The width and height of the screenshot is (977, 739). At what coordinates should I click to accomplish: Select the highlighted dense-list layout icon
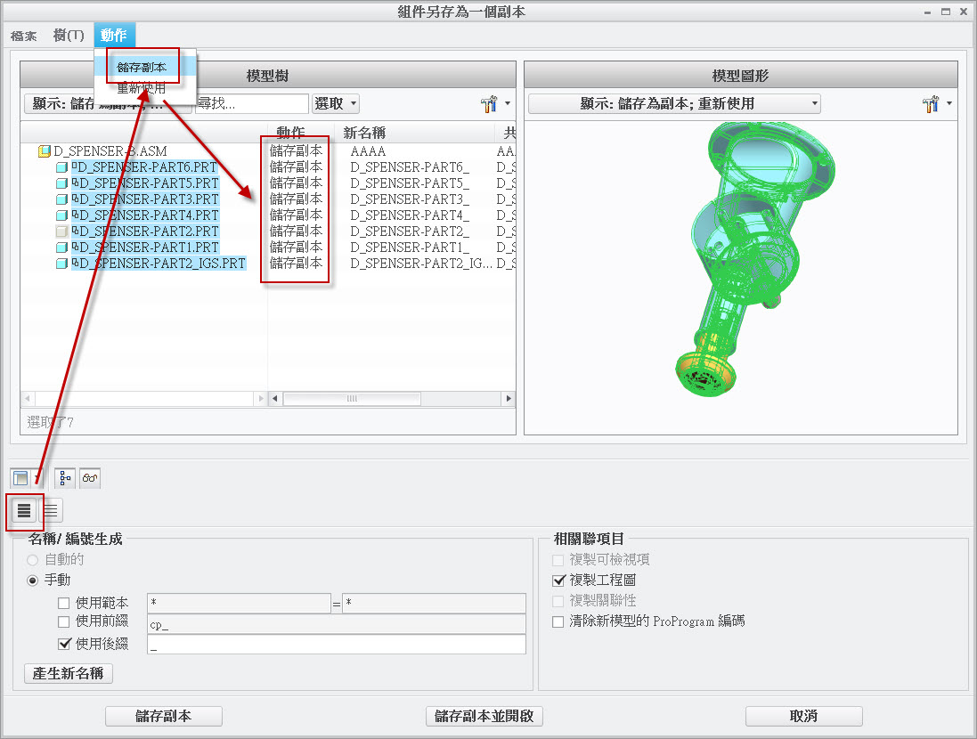click(24, 511)
